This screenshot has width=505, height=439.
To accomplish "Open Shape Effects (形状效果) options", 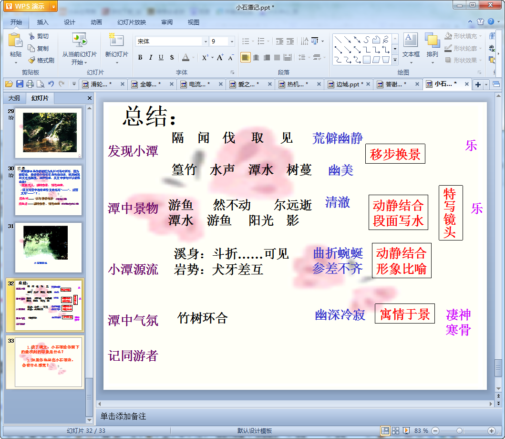I will coord(463,60).
